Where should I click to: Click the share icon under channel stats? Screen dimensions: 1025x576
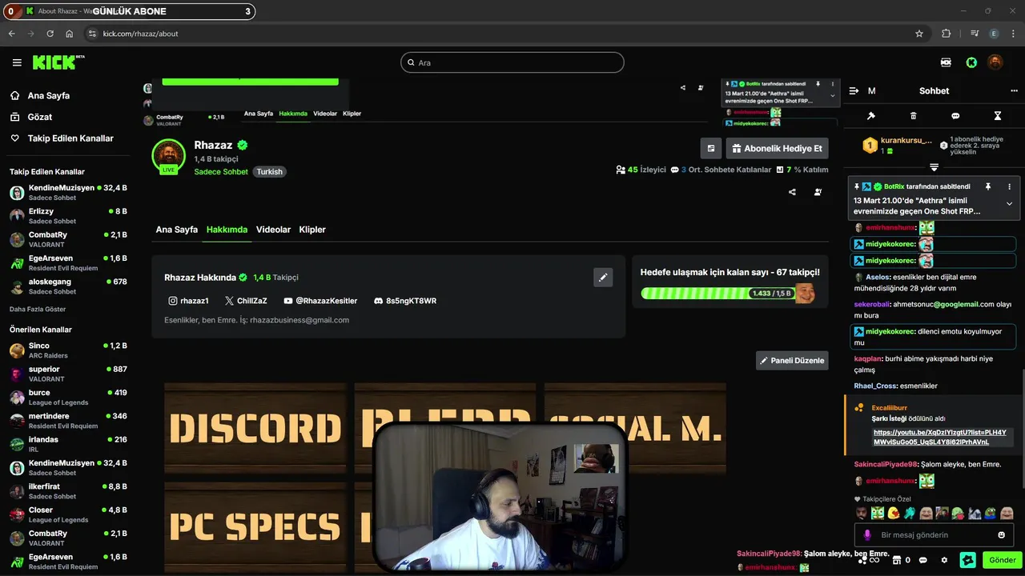792,192
